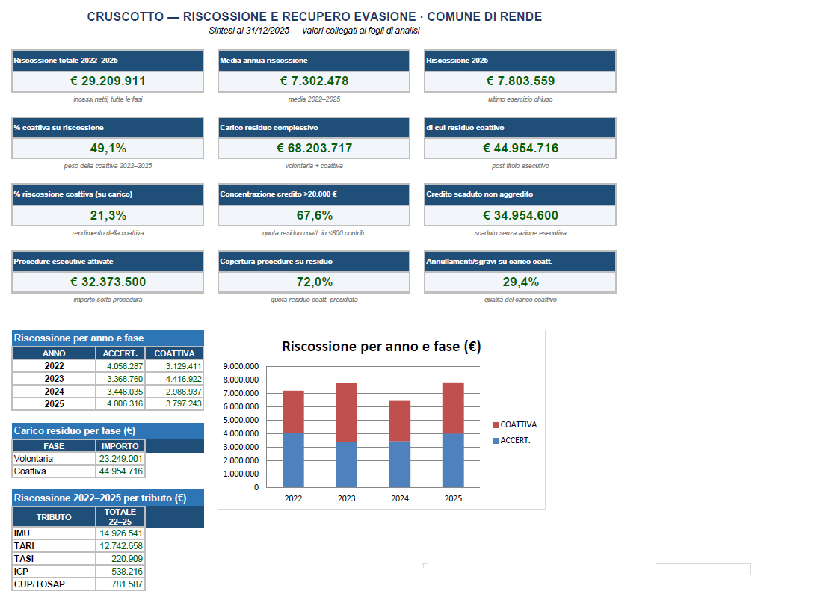The width and height of the screenshot is (820, 600).
Task: Select the 2022 row label
Action: pos(54,366)
